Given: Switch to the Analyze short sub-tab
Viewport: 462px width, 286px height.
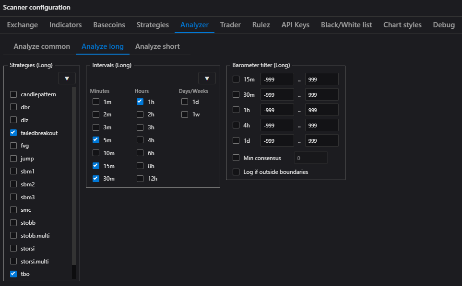Looking at the screenshot, I should point(157,46).
